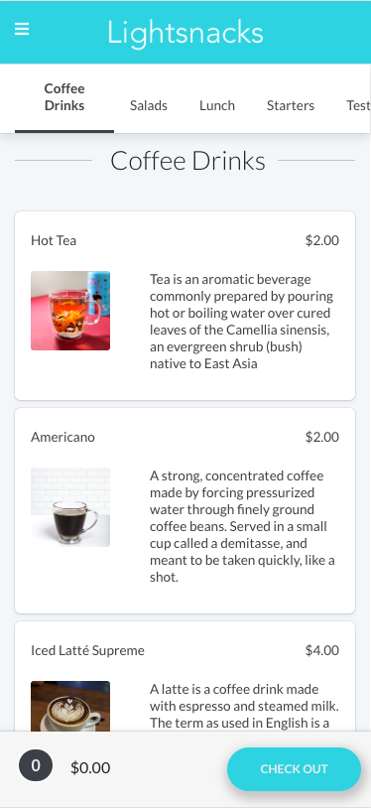Click the Americano $2.00 price
The height and width of the screenshot is (808, 371).
pyautogui.click(x=322, y=437)
